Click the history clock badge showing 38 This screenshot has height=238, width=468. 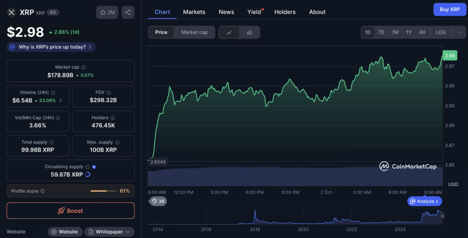tap(158, 201)
